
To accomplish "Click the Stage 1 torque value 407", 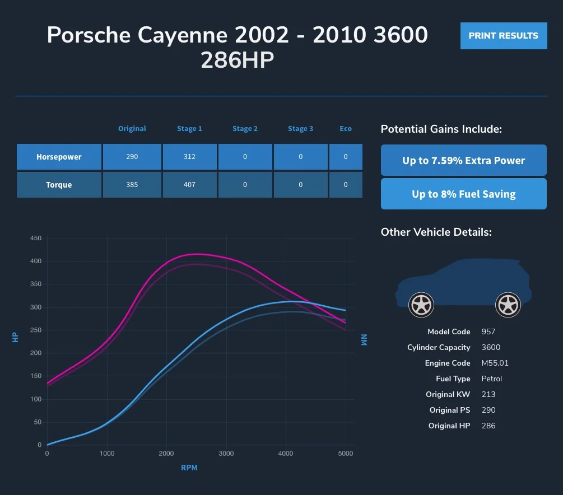I will tap(189, 185).
